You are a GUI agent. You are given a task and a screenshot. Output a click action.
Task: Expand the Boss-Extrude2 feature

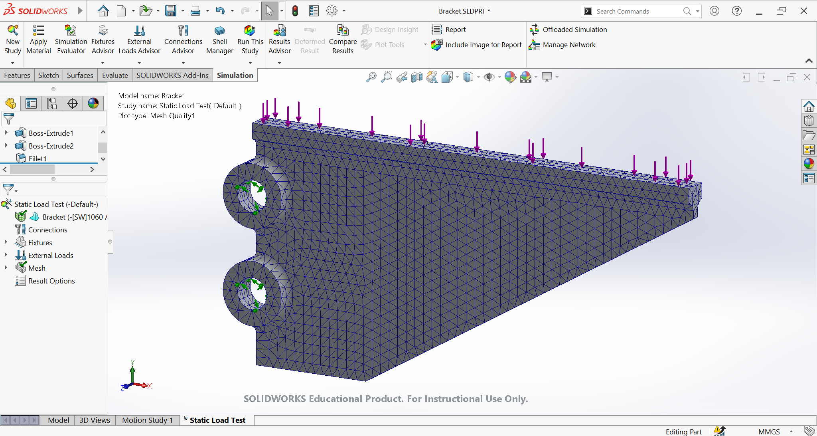(x=6, y=145)
